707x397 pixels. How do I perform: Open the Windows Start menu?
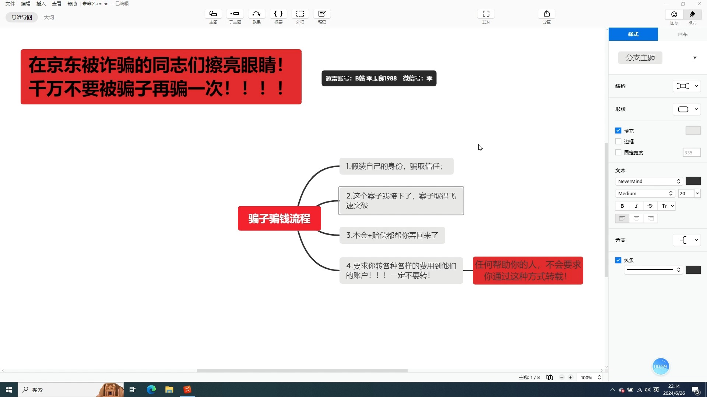(x=9, y=390)
